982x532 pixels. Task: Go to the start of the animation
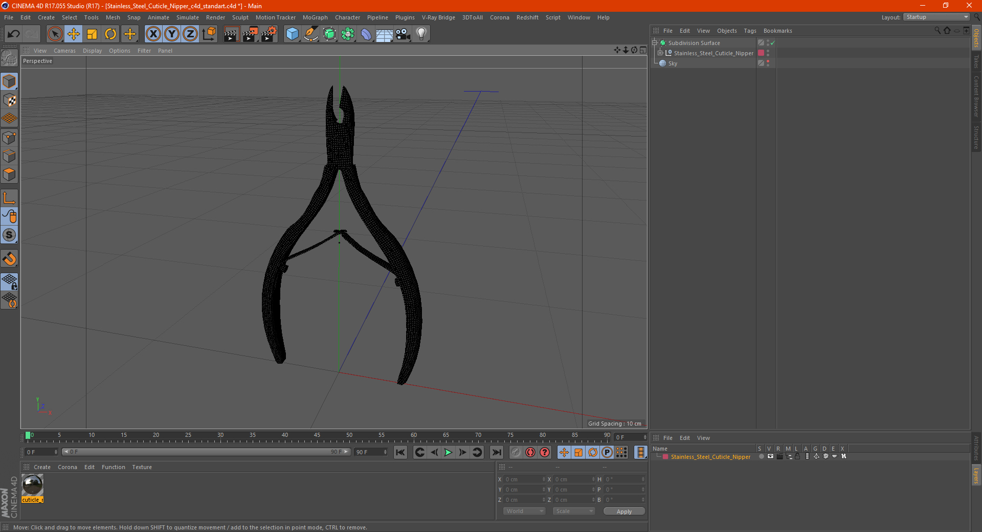[x=400, y=452]
